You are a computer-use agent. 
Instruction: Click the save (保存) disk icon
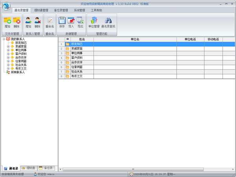click(x=62, y=21)
